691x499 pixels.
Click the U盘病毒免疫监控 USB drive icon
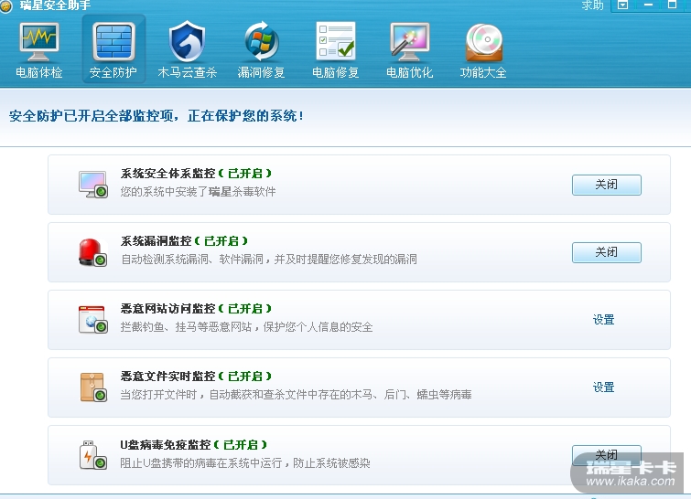click(x=93, y=455)
